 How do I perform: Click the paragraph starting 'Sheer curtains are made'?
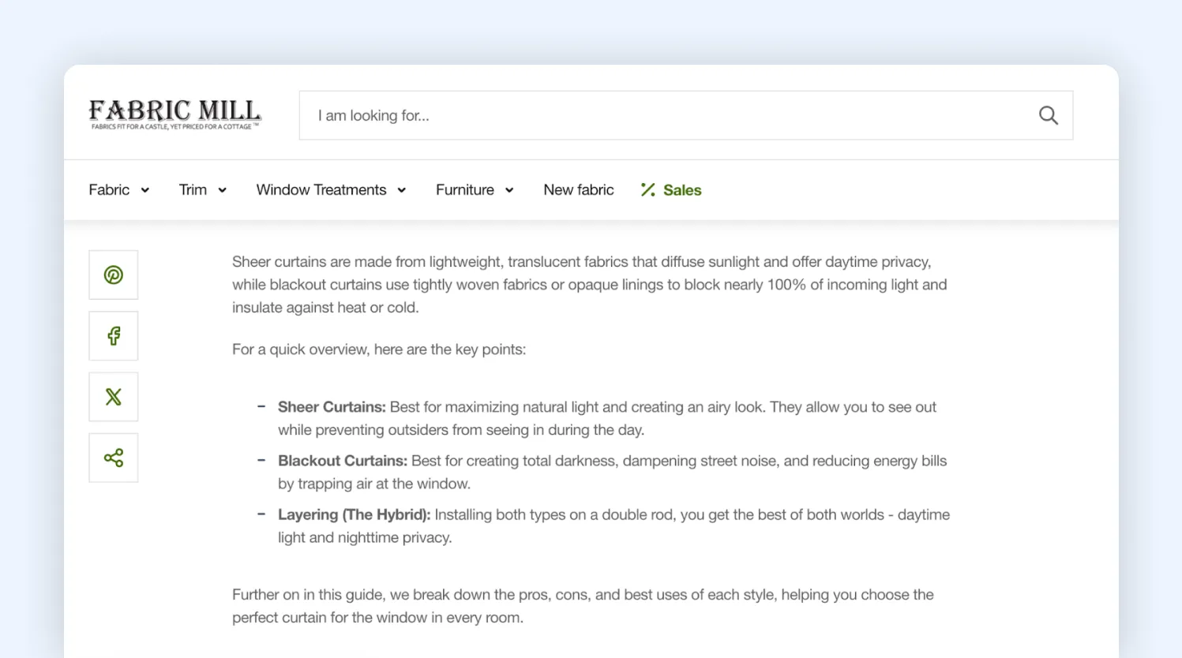(x=590, y=285)
